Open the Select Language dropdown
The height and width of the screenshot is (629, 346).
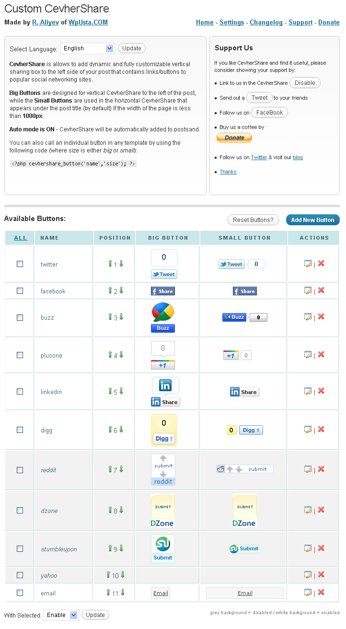click(87, 48)
